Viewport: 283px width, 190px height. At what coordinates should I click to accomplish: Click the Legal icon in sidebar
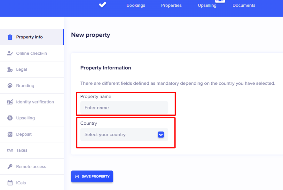[10, 69]
